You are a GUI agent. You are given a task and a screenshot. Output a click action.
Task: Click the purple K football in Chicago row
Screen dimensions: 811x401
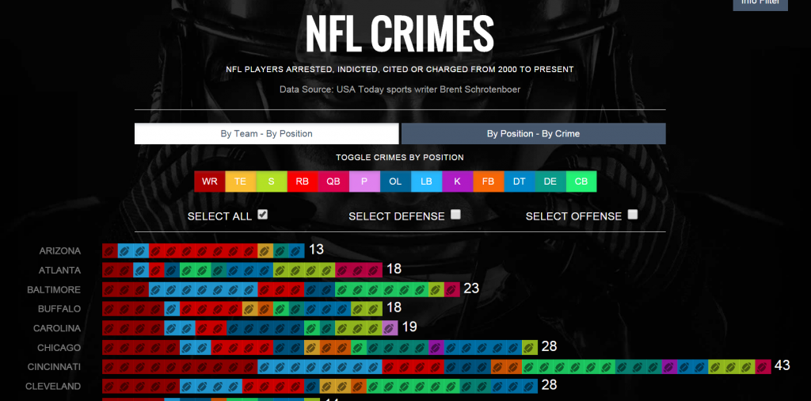click(436, 348)
